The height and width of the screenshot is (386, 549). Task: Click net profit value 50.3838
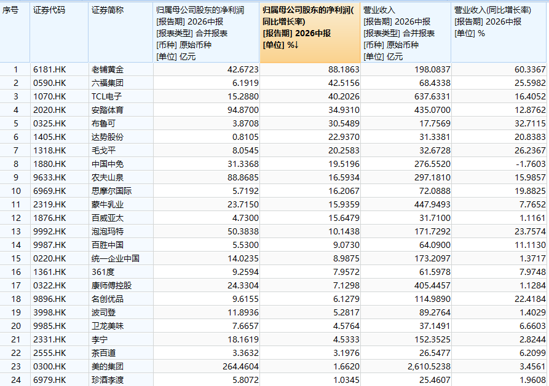[x=243, y=231]
